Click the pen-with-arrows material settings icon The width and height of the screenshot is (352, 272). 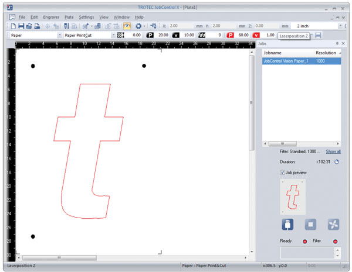point(66,26)
